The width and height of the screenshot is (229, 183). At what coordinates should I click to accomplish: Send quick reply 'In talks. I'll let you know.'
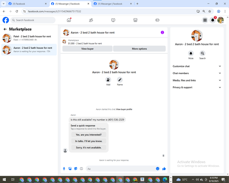coord(88,141)
